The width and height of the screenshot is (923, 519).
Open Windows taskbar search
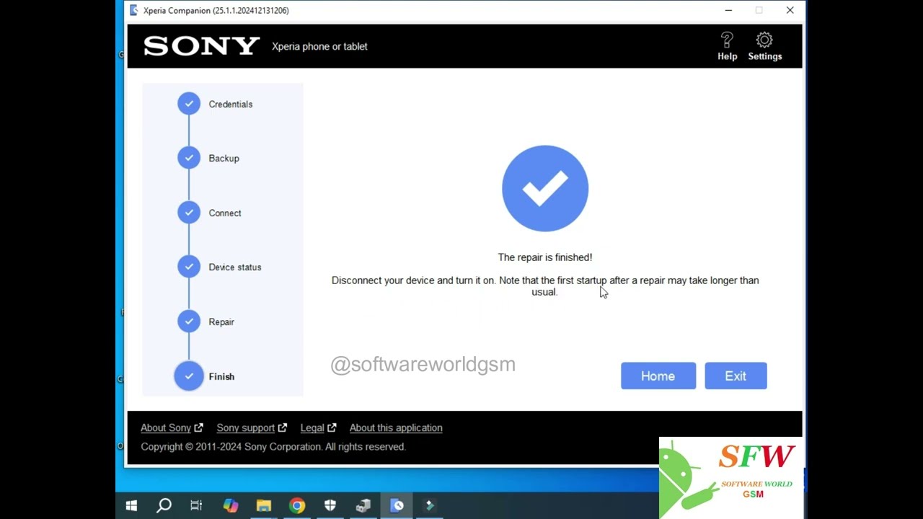[164, 505]
